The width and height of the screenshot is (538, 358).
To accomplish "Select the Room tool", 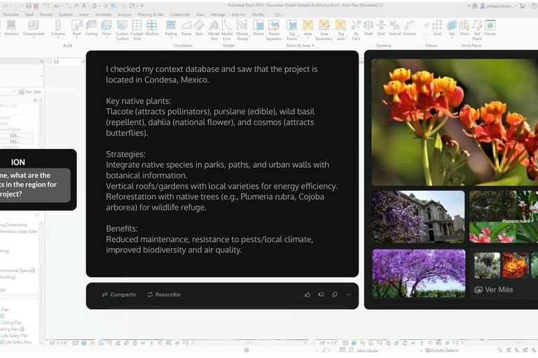I will (258, 28).
